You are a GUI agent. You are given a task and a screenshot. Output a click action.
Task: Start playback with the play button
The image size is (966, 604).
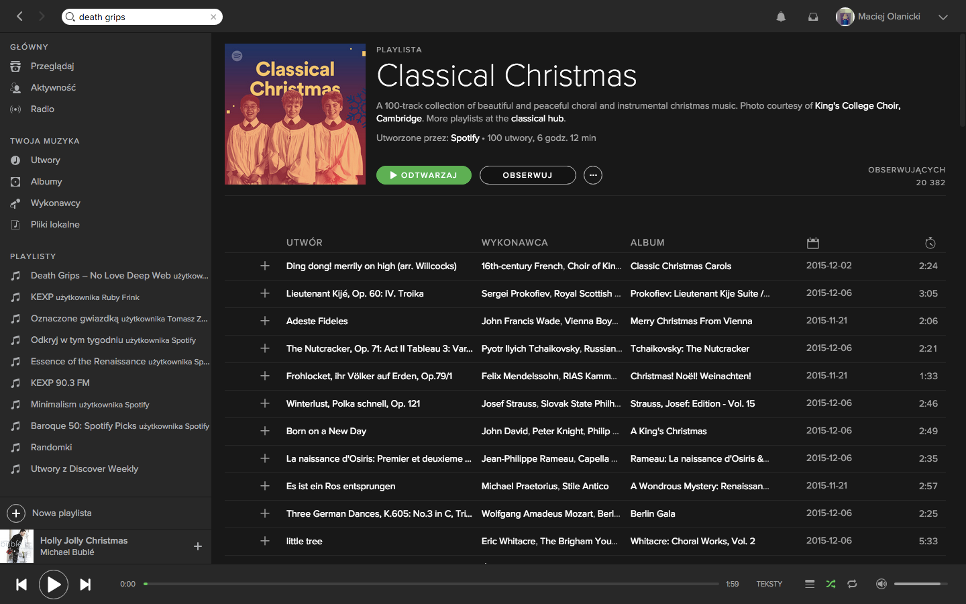click(54, 585)
